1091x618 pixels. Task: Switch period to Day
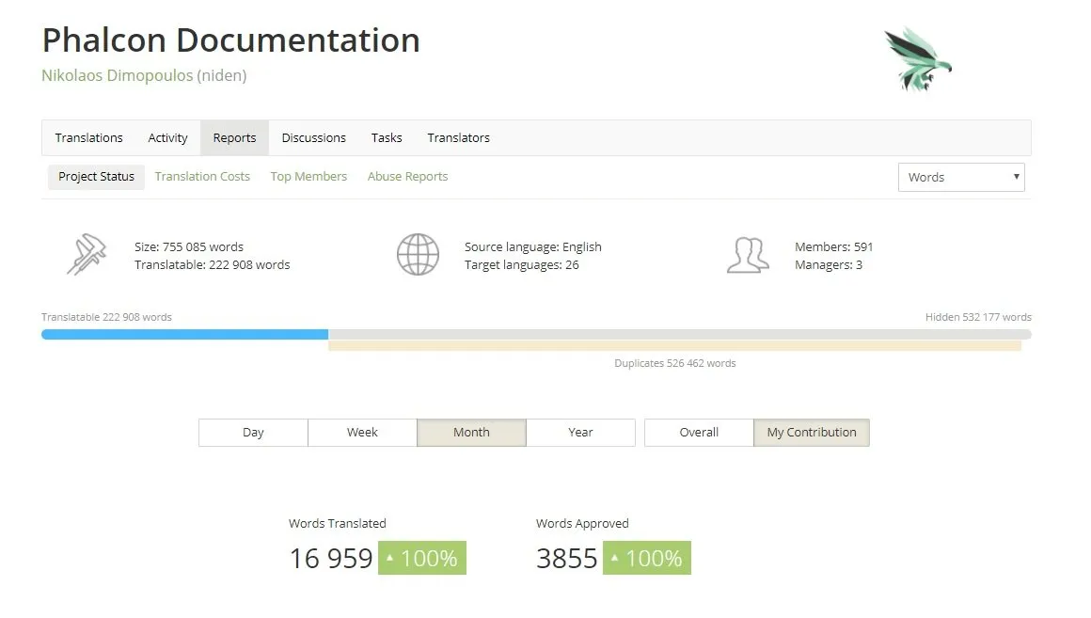(x=253, y=432)
